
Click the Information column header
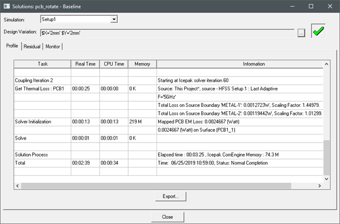pyautogui.click(x=240, y=64)
